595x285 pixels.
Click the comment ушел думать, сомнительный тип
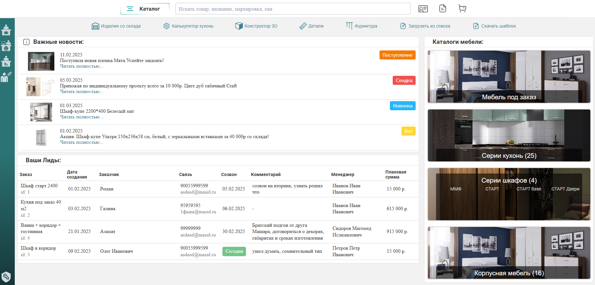[287, 251]
